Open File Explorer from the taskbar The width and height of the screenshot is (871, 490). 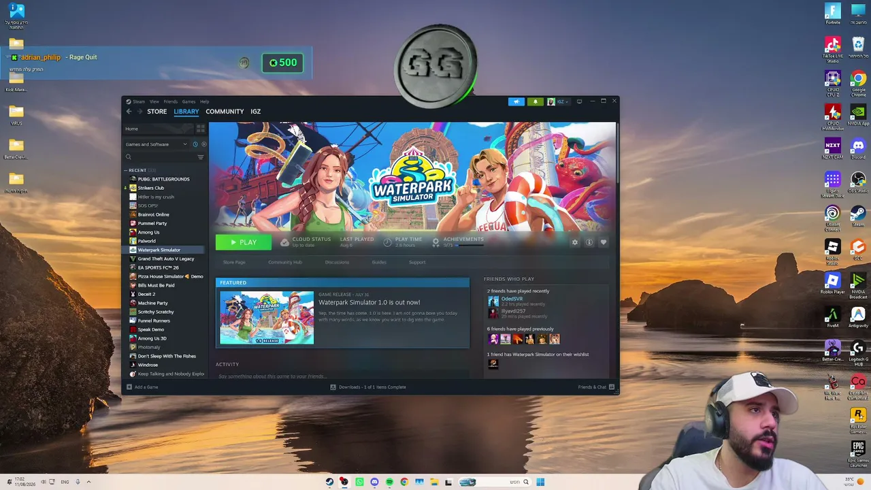(433, 482)
